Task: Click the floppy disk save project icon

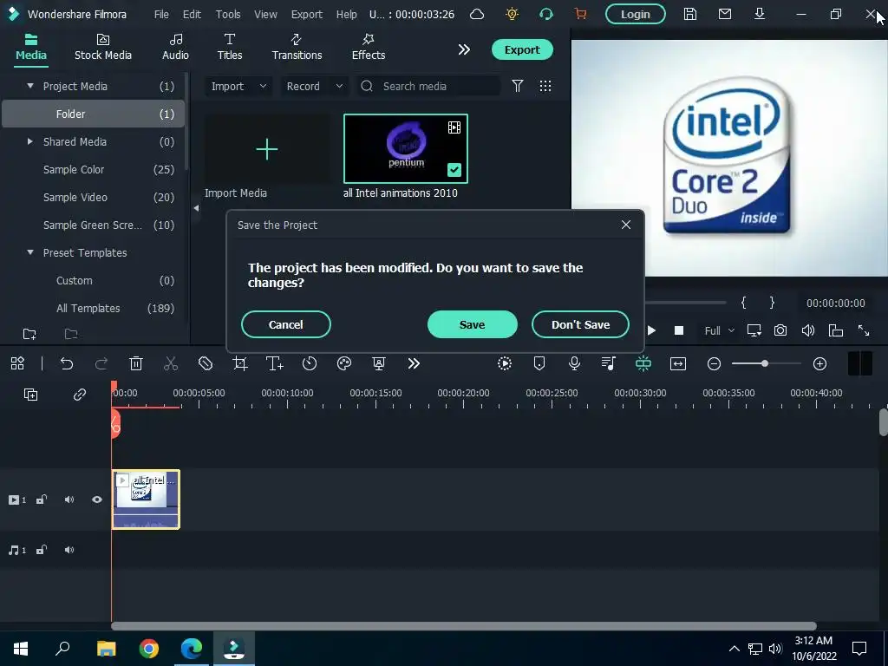Action: point(689,14)
